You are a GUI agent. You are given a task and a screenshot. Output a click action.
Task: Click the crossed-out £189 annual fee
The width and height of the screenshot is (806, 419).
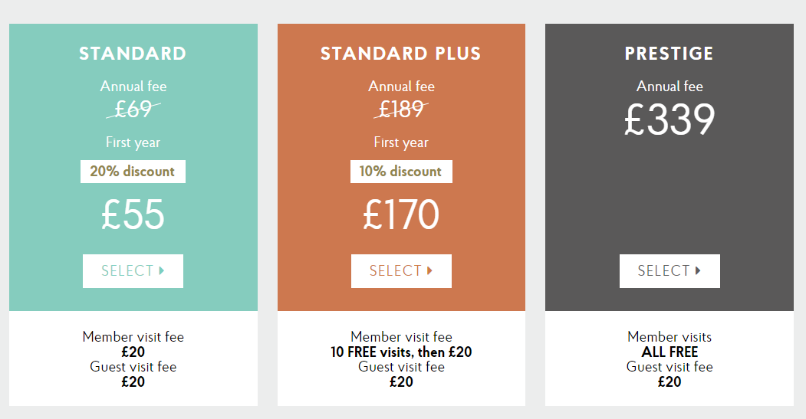click(x=401, y=110)
